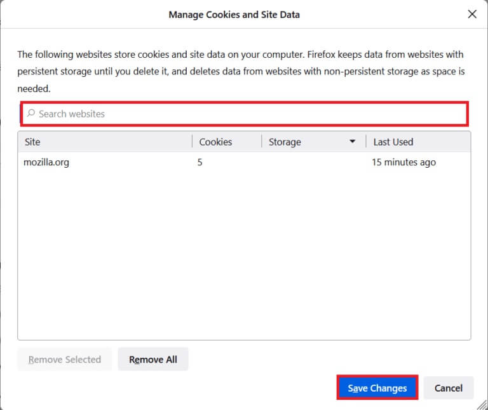Viewport: 488px width, 410px height.
Task: Click empty area in the sites list
Action: coord(244,254)
